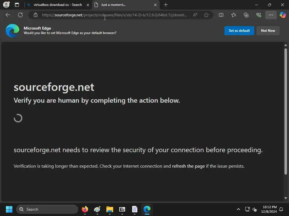Open the Favorites list icon
289x216 pixels.
click(x=234, y=15)
